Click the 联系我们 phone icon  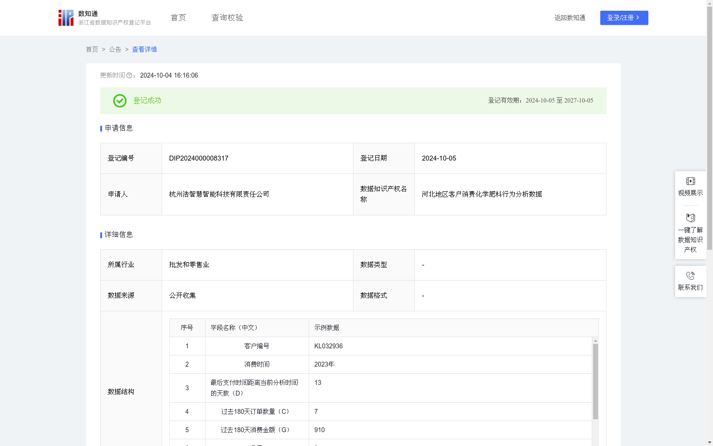(x=690, y=276)
